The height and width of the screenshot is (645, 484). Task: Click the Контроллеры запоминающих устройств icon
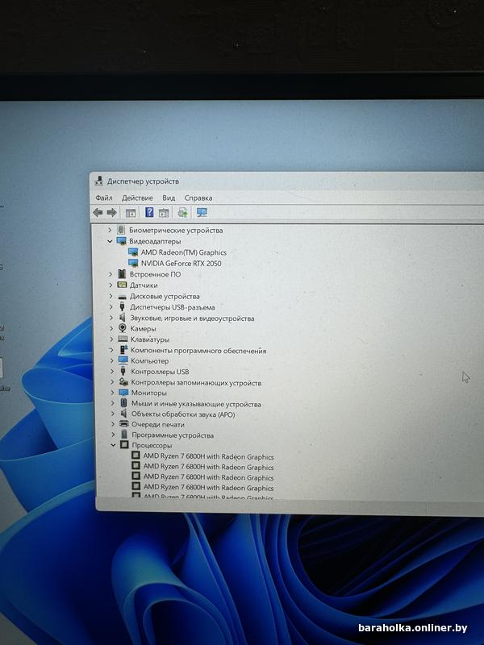(123, 381)
